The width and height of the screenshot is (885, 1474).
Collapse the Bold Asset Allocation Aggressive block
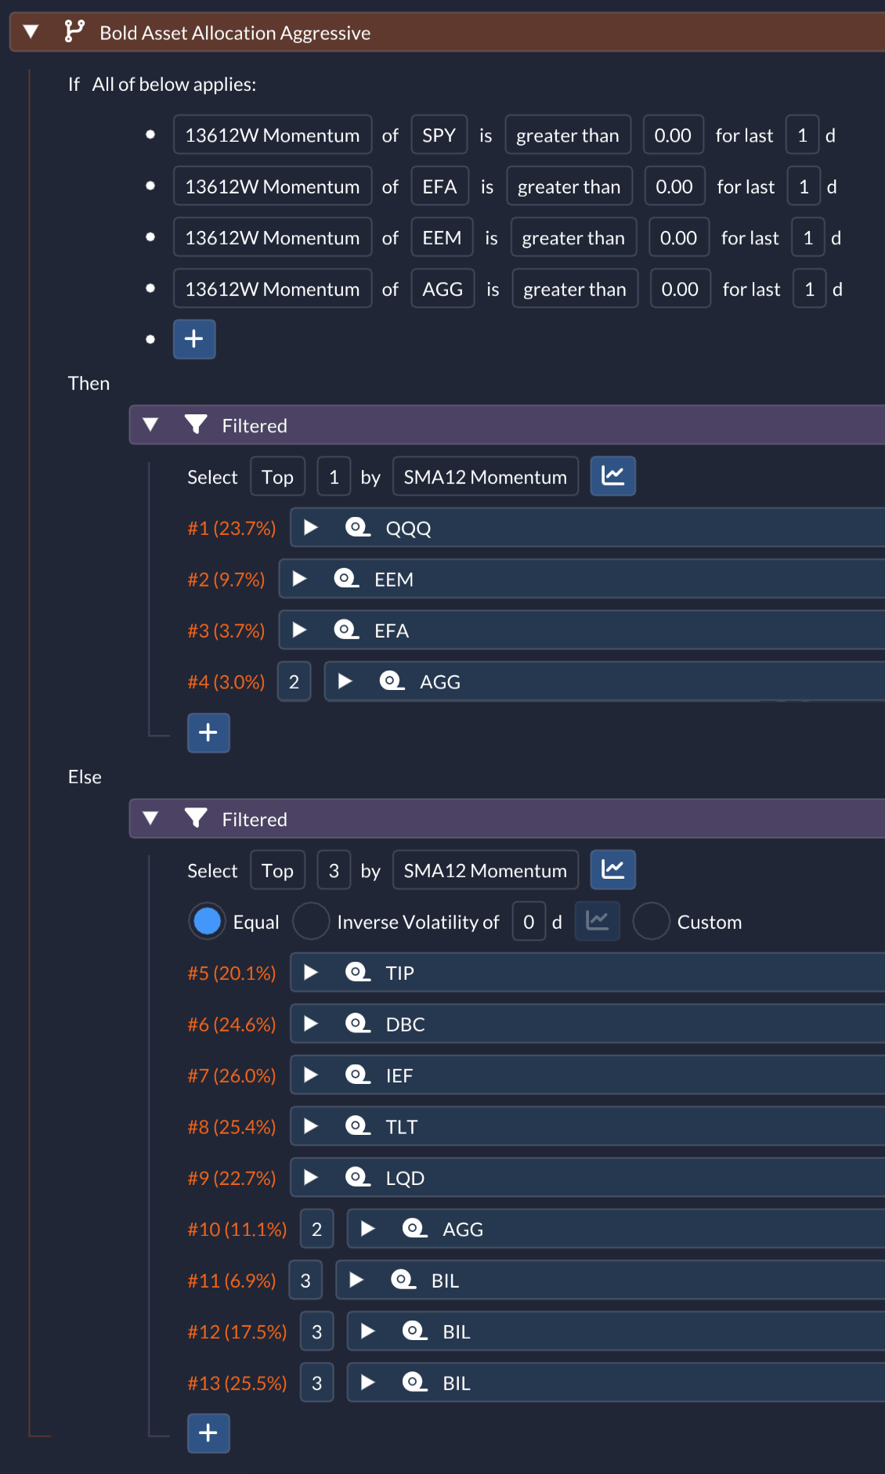[x=31, y=32]
